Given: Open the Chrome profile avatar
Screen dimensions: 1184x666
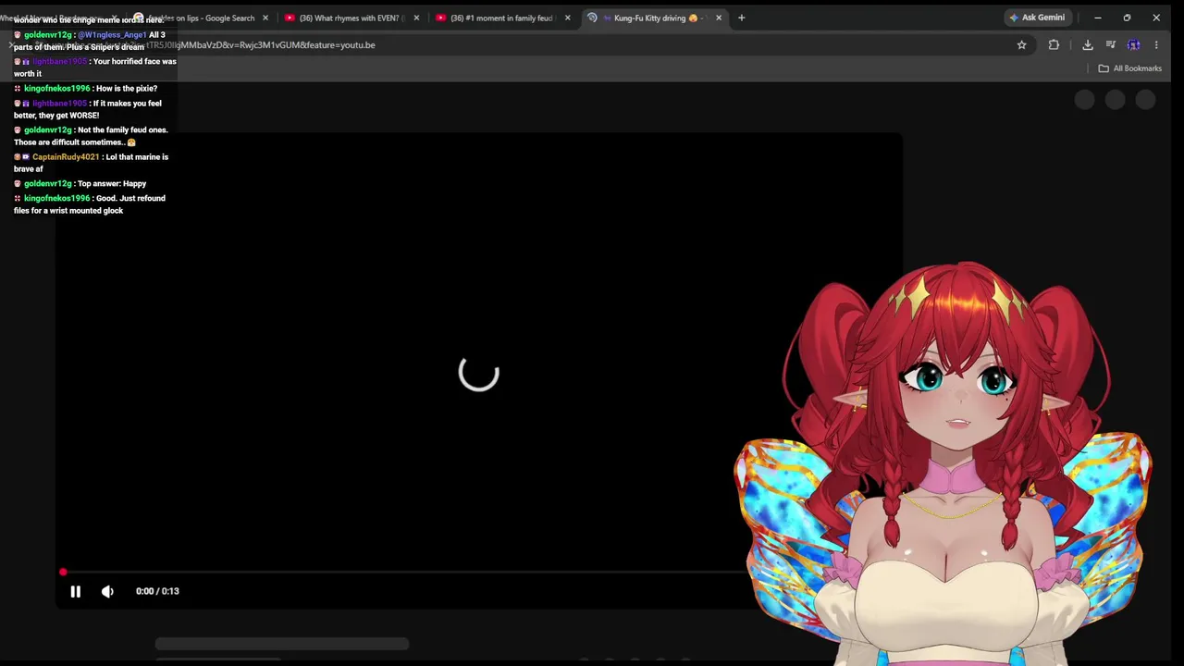Looking at the screenshot, I should point(1133,44).
